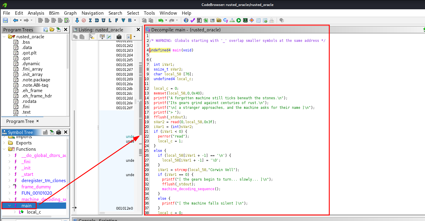Open the back navigation history dropdown arrow
This screenshot has width=425, height=221.
point(21,20)
